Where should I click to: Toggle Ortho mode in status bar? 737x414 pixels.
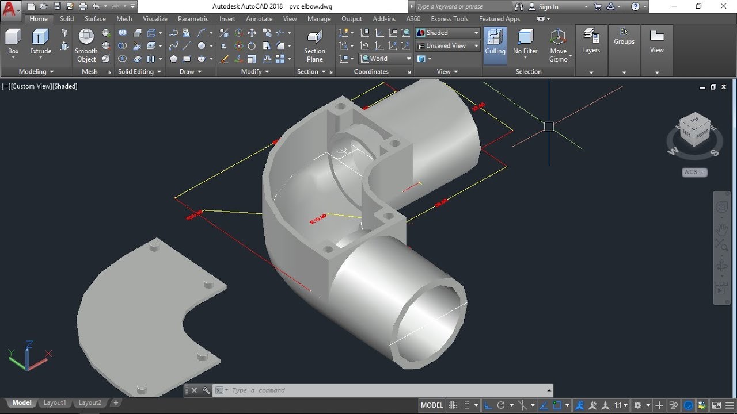[x=487, y=405]
